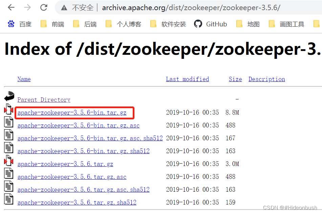
Task: Click file icon beside bin.tar.gz.sha512
Action: 8,148
